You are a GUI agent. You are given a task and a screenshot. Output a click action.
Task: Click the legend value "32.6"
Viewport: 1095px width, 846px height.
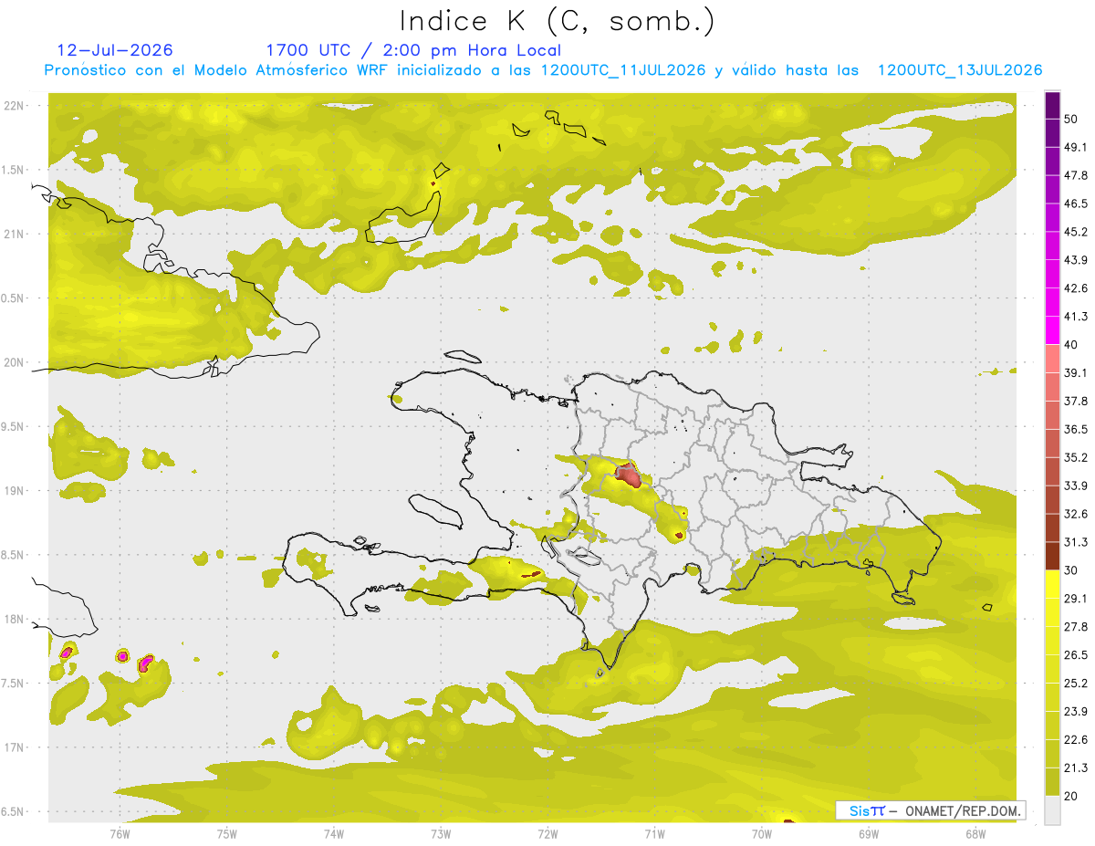1076,514
